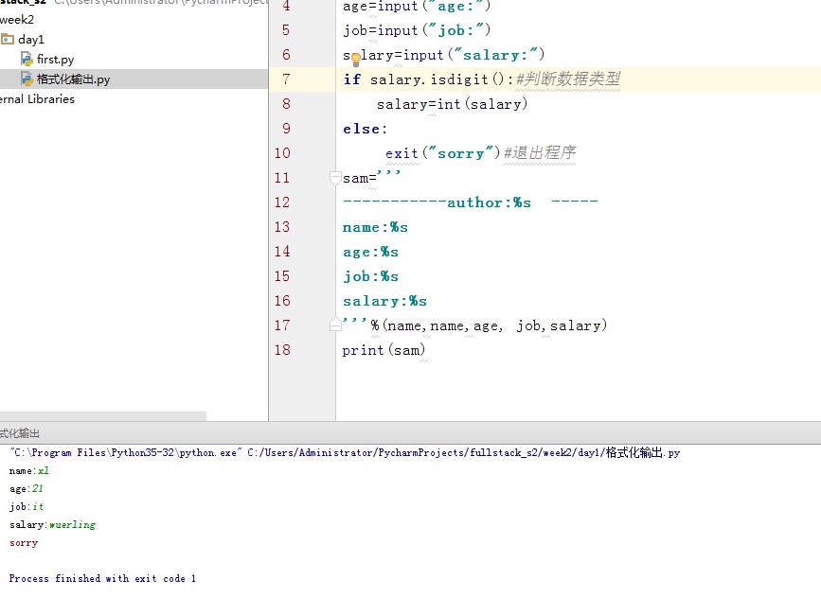
Task: Click 'salary=int(salary)' code line
Action: [452, 104]
